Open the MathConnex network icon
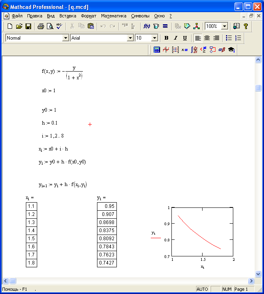The image size is (264, 294). [x=196, y=26]
